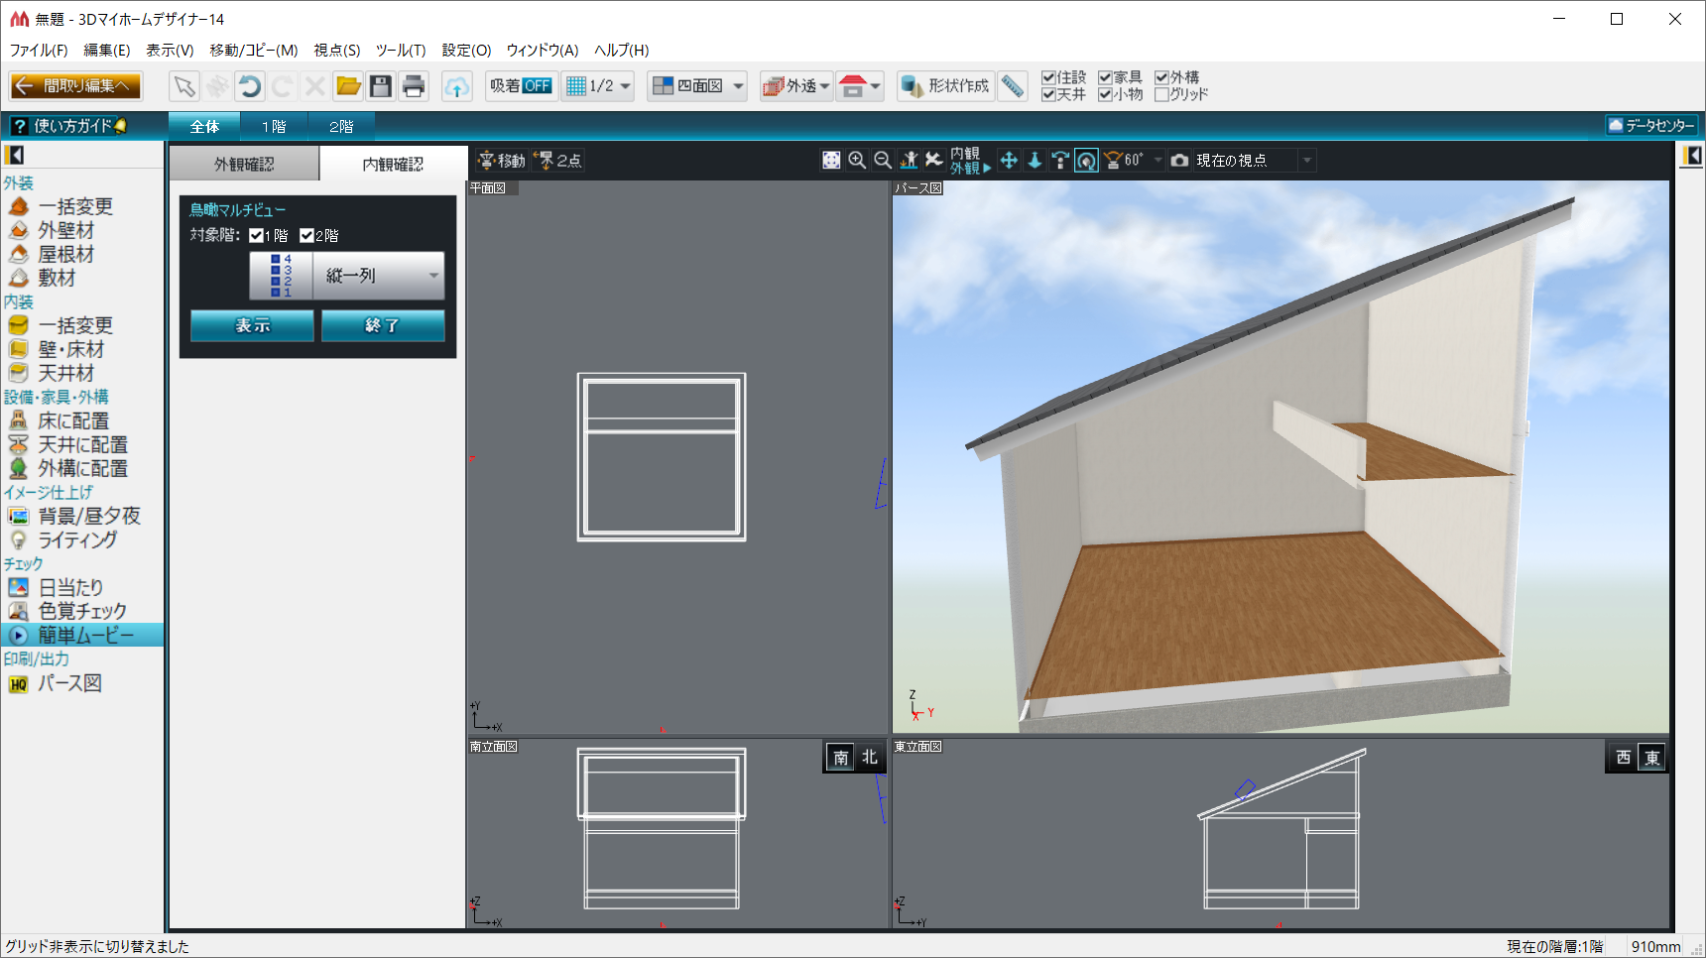Open the 現在の視点 viewpoint dropdown
The image size is (1706, 958).
(x=1306, y=161)
